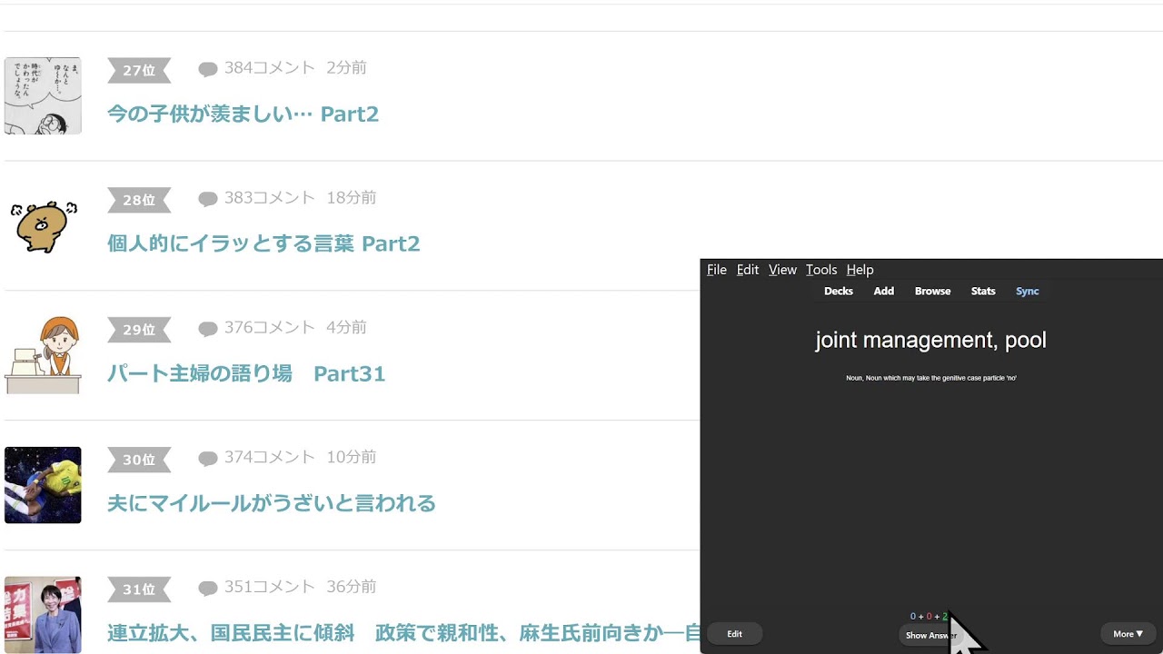Click the comment bubble icon beside 384コメント

pos(208,69)
